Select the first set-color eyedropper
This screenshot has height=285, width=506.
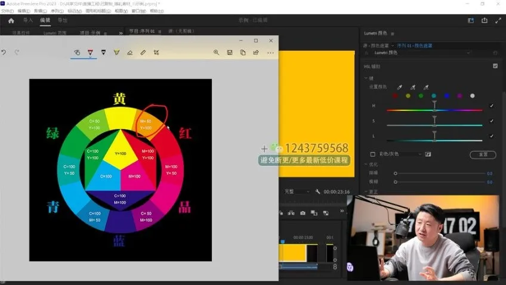tap(399, 87)
